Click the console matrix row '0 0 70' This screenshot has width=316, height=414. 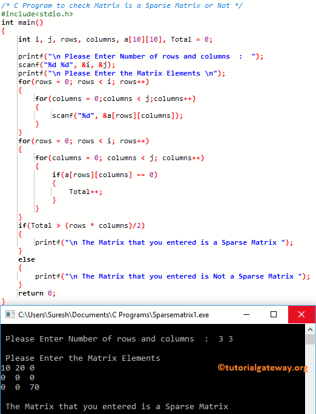[x=20, y=387]
